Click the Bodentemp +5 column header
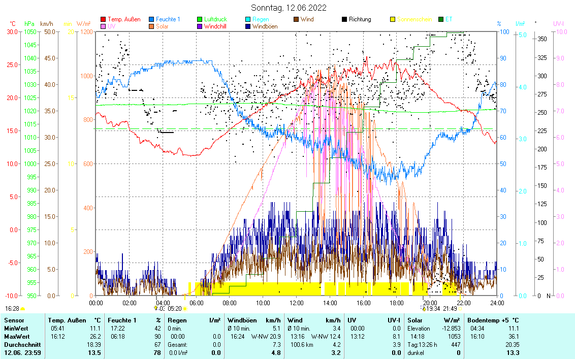Viewport: 575px width, 359px height. point(489,320)
